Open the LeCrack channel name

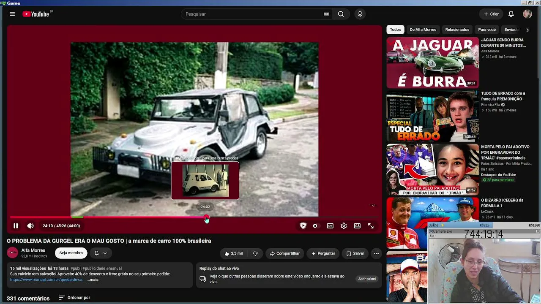[x=488, y=212]
